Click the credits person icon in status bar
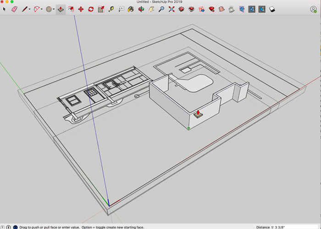321x229 pixels. (8, 227)
